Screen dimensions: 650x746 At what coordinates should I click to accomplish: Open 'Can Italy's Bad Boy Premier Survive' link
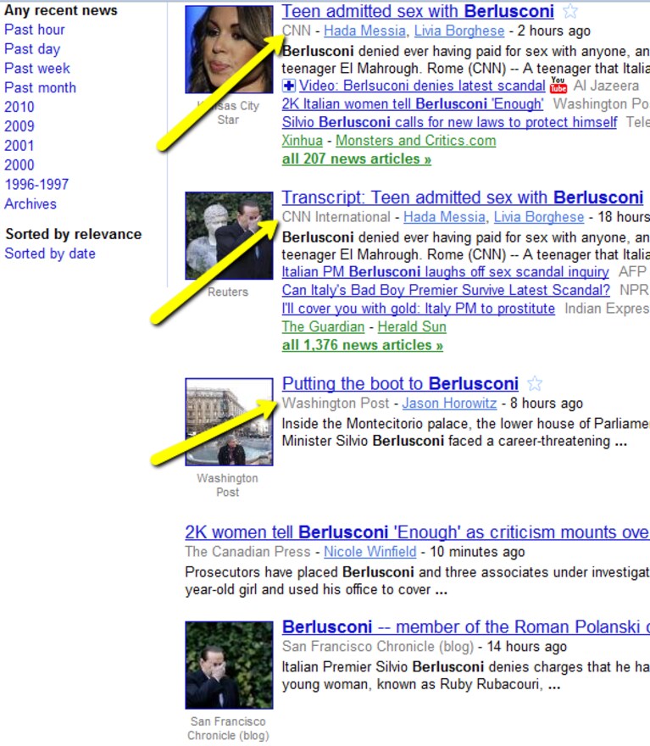click(446, 290)
